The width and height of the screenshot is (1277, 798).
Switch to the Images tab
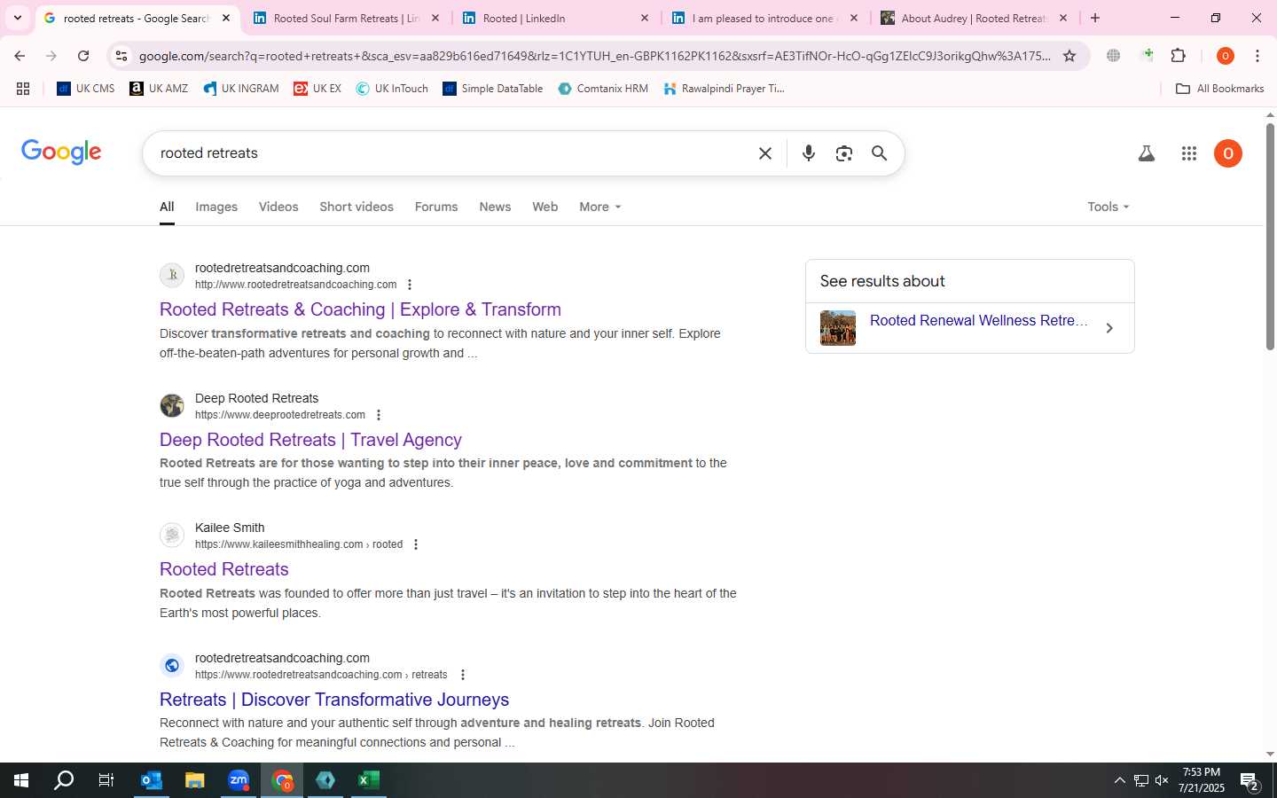216,207
